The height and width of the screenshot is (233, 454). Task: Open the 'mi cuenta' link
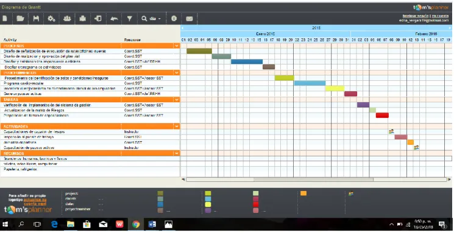(440, 16)
